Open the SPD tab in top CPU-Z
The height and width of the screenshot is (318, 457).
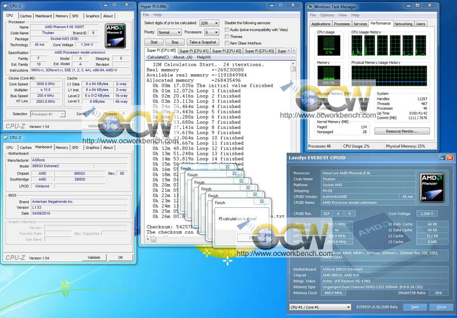(x=75, y=16)
